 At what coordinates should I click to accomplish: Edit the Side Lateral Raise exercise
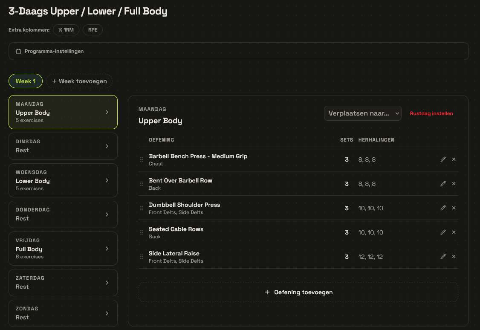pos(443,257)
